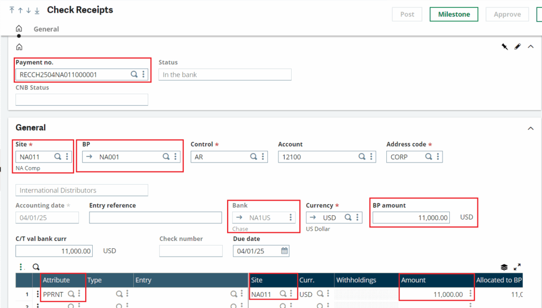
Task: Click the home icon in the header panel
Action: tap(20, 47)
